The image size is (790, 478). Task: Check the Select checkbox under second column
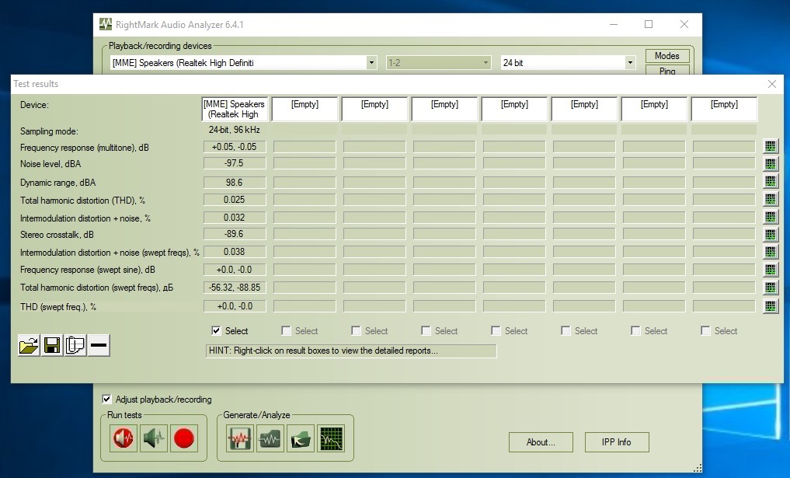[x=286, y=331]
